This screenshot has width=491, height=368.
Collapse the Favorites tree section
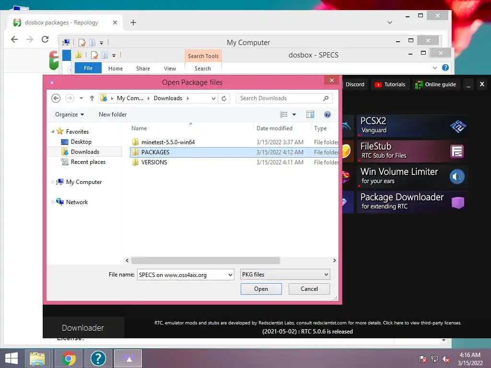click(53, 132)
